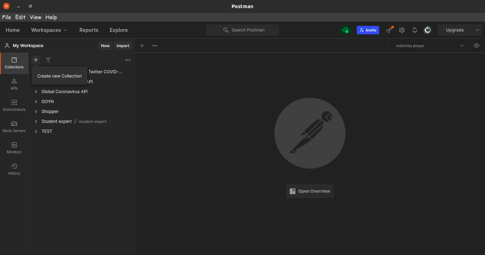Open the File menu
This screenshot has width=485, height=255.
(x=7, y=17)
